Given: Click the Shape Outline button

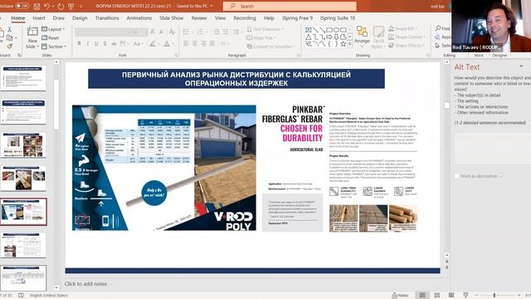Looking at the screenshot, I should (406, 37).
